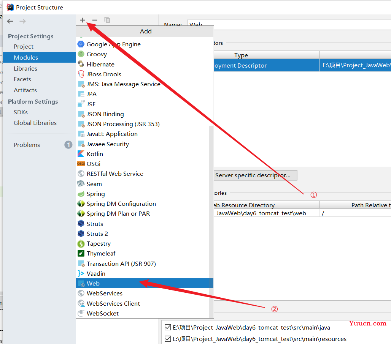Click the Google App Engine icon

(81, 44)
